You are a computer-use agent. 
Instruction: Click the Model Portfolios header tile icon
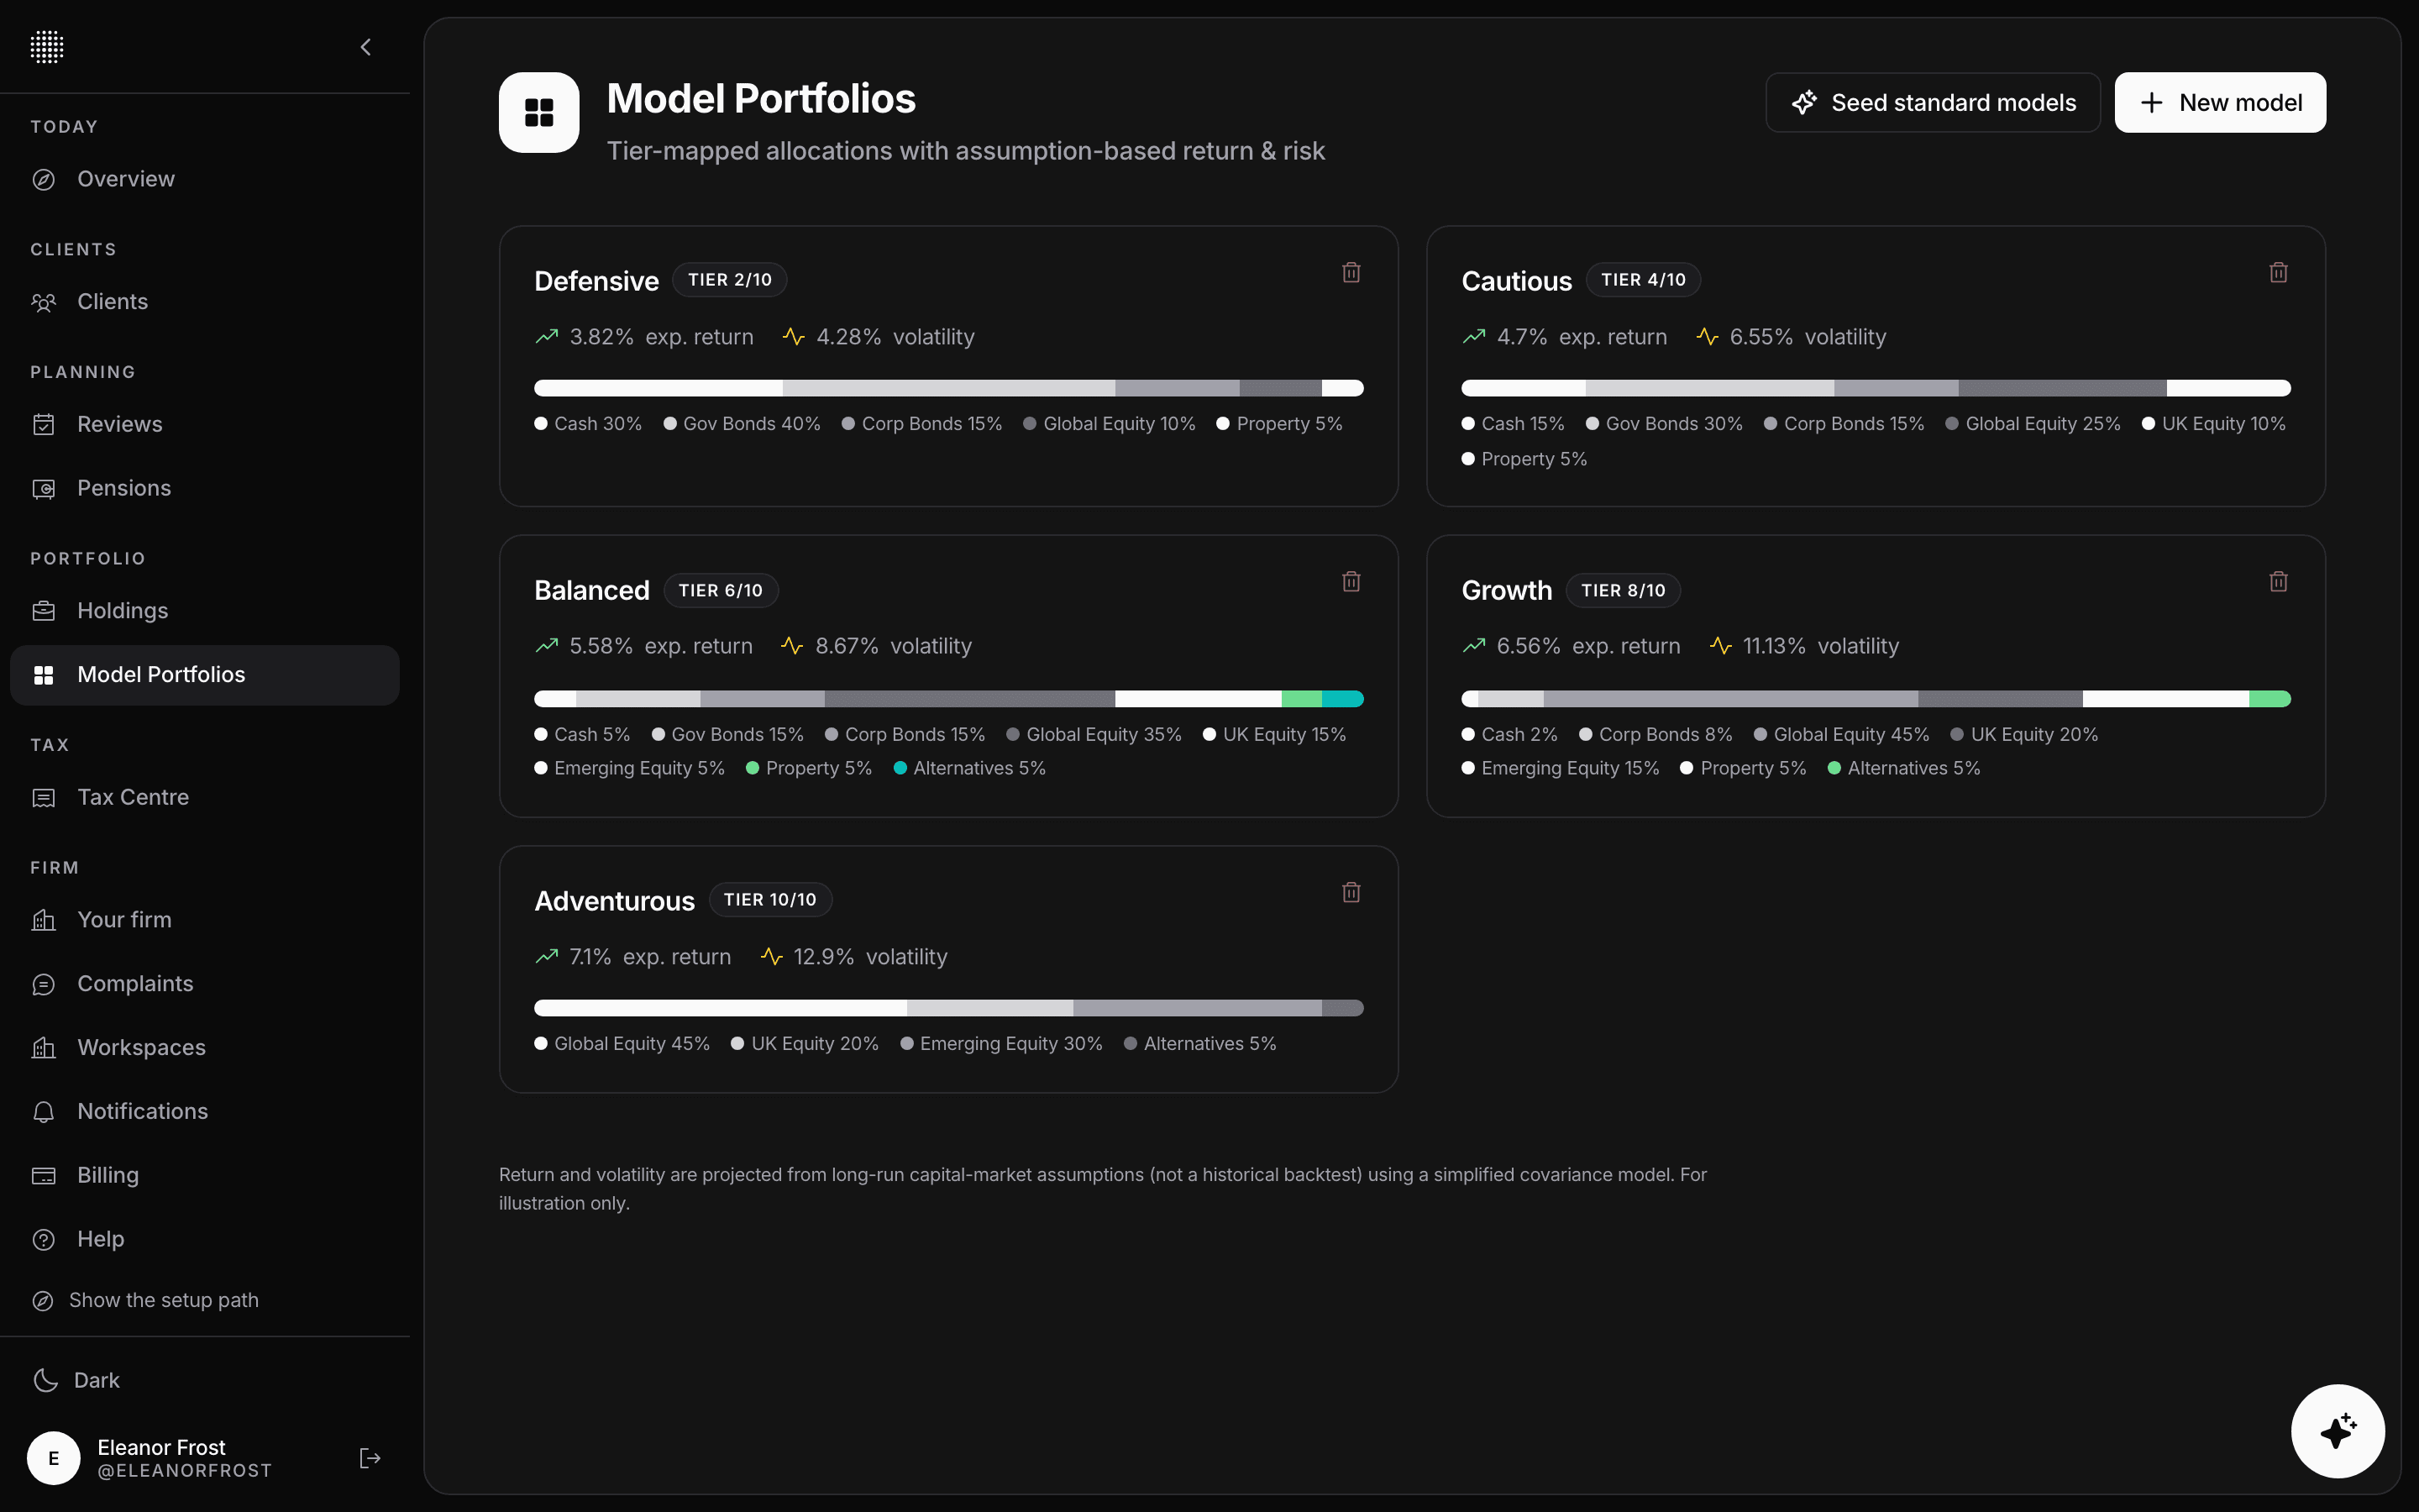(x=538, y=112)
